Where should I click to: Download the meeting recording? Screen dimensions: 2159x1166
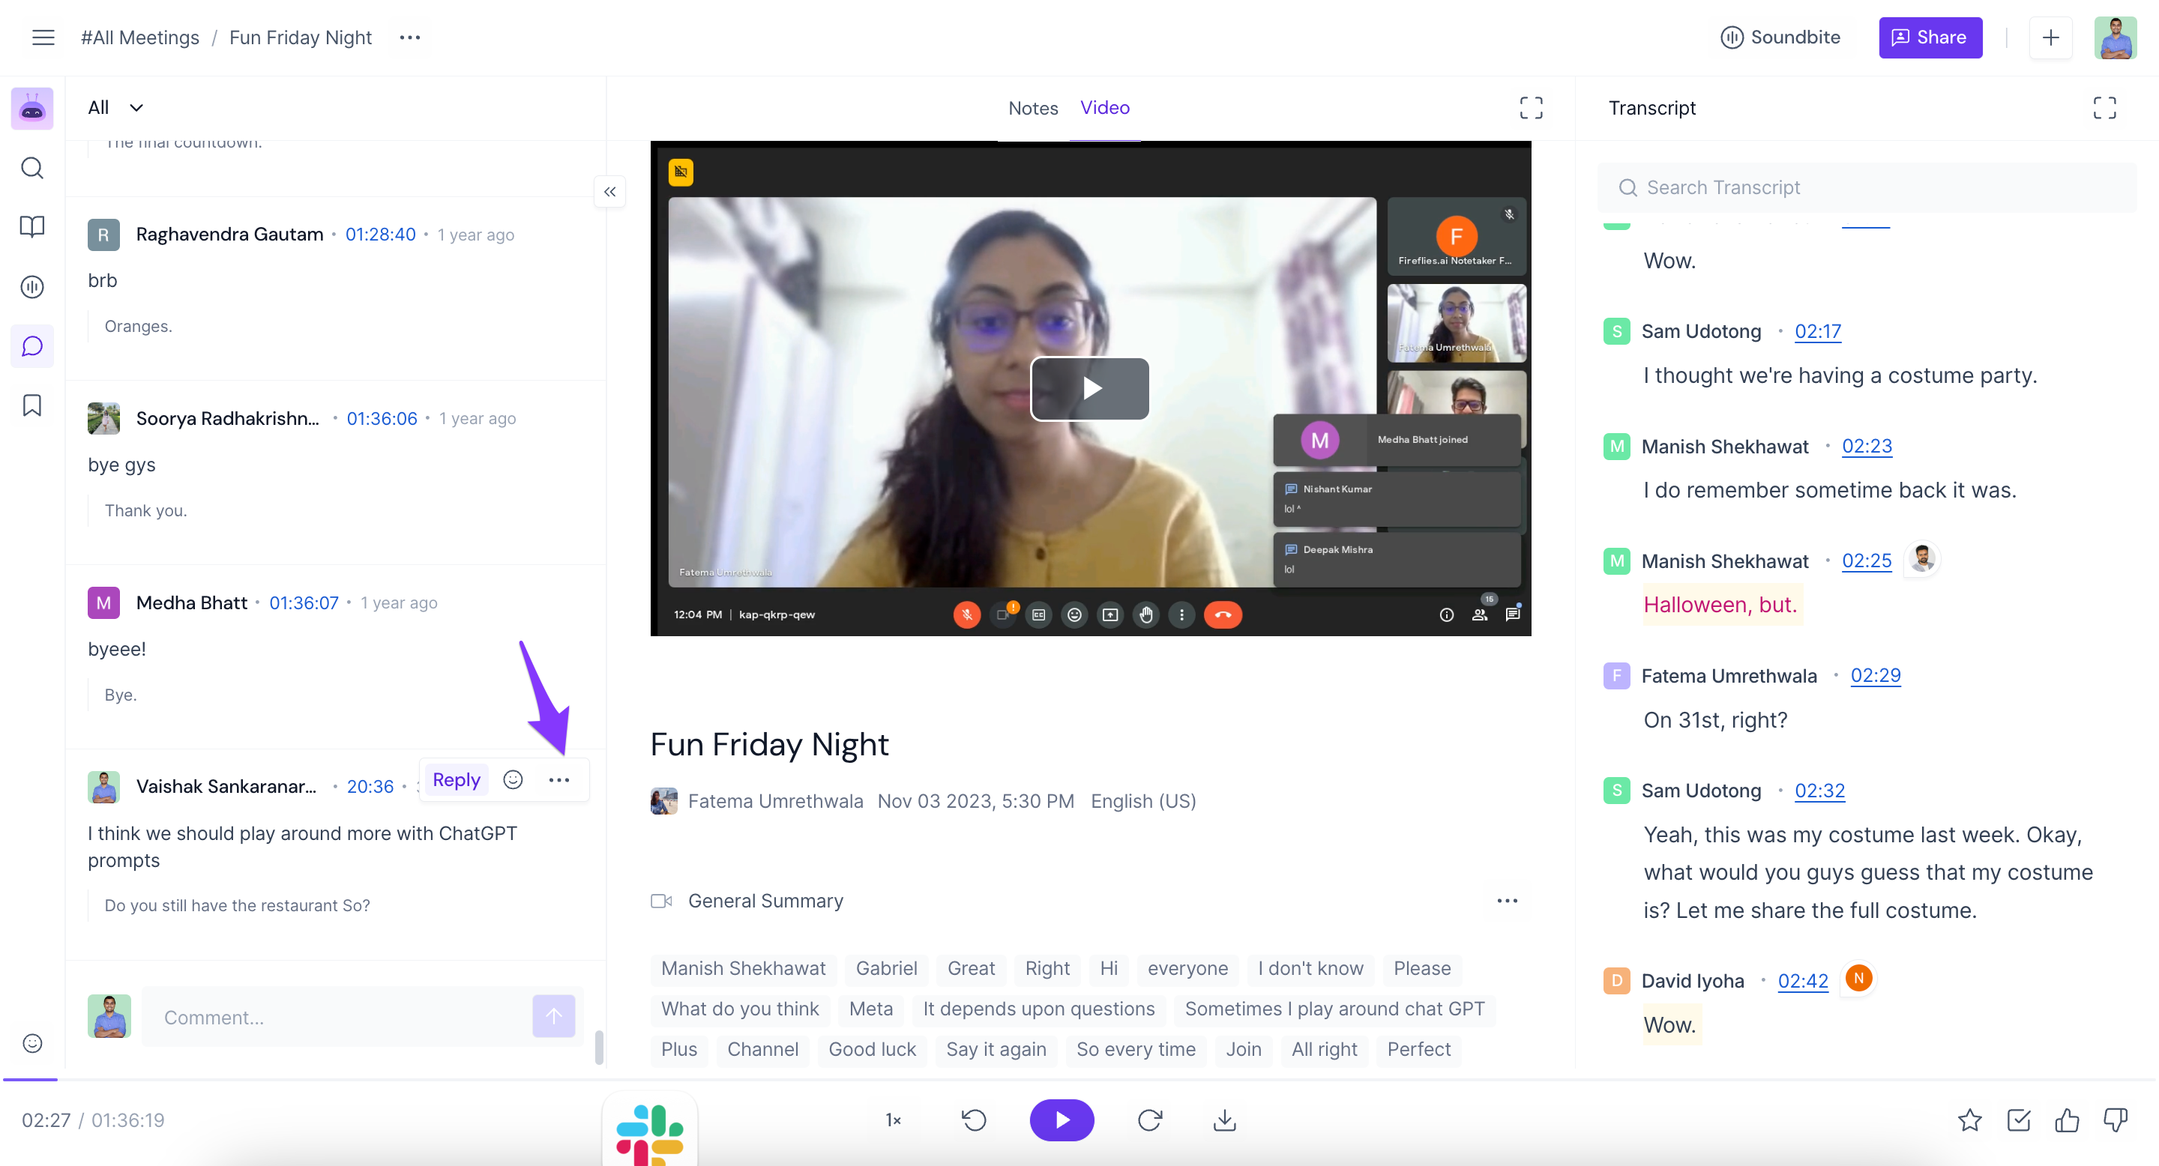(x=1224, y=1120)
